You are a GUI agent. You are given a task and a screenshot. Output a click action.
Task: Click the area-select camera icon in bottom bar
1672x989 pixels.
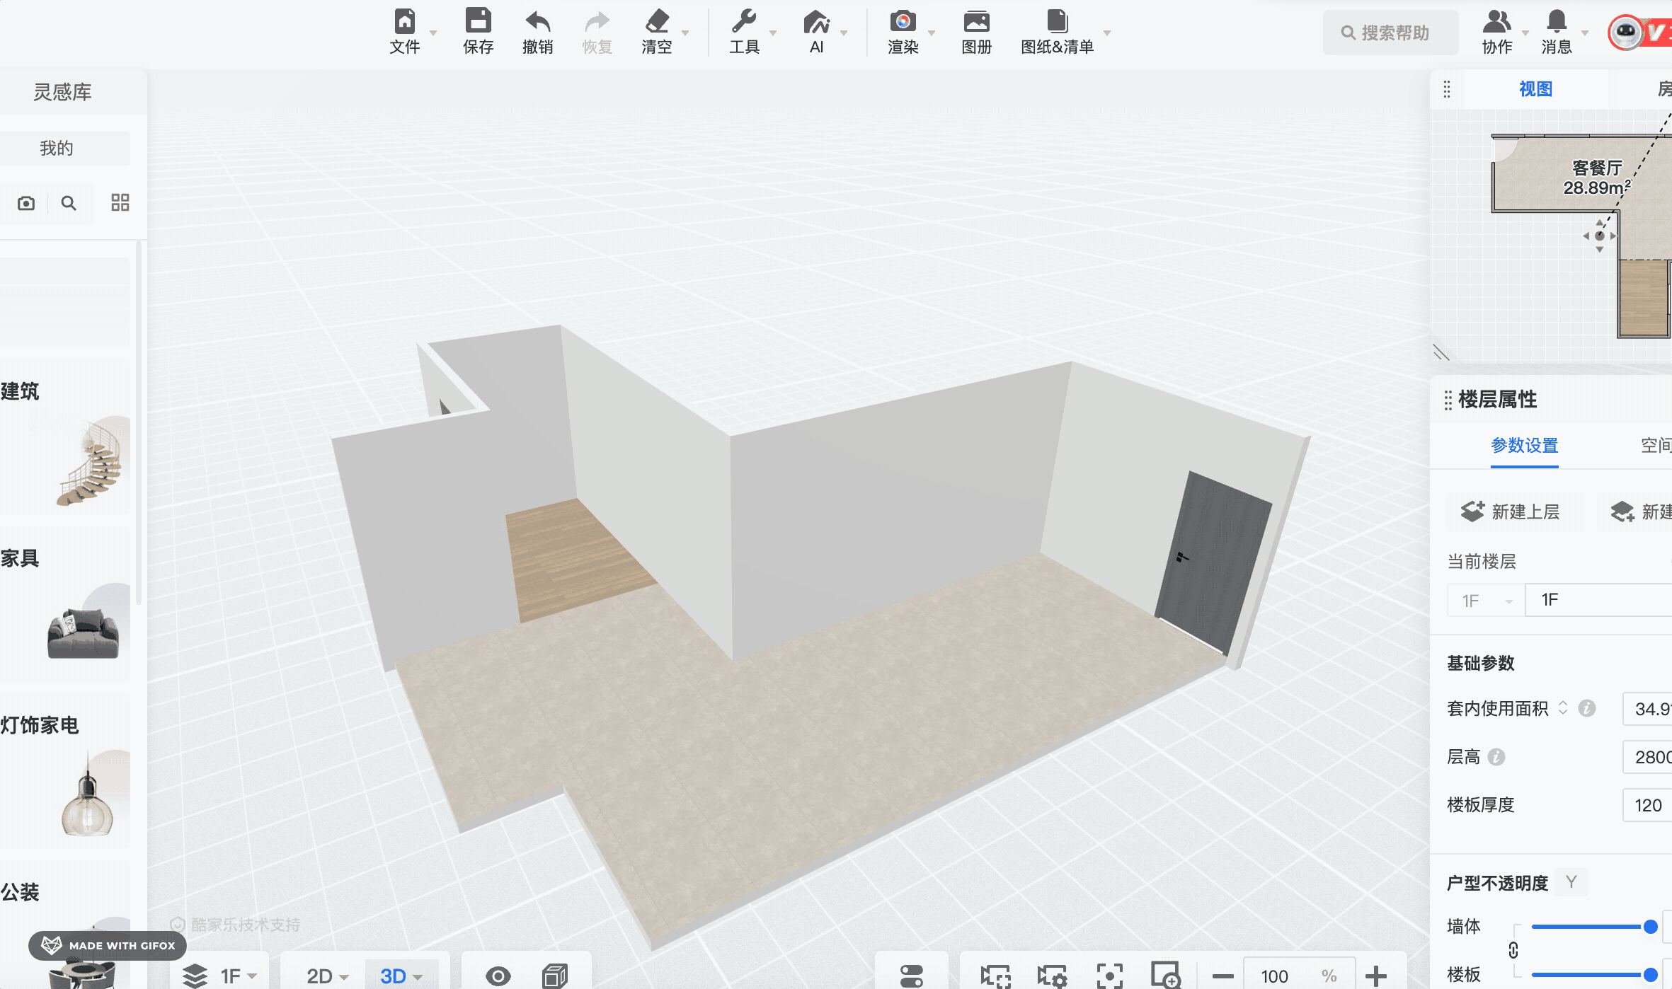click(996, 976)
